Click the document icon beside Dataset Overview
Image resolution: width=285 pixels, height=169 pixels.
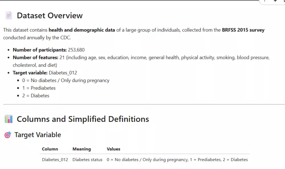[x=9, y=16]
